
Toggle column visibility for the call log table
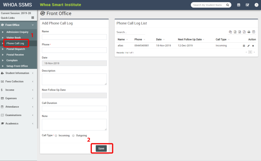tap(253, 32)
